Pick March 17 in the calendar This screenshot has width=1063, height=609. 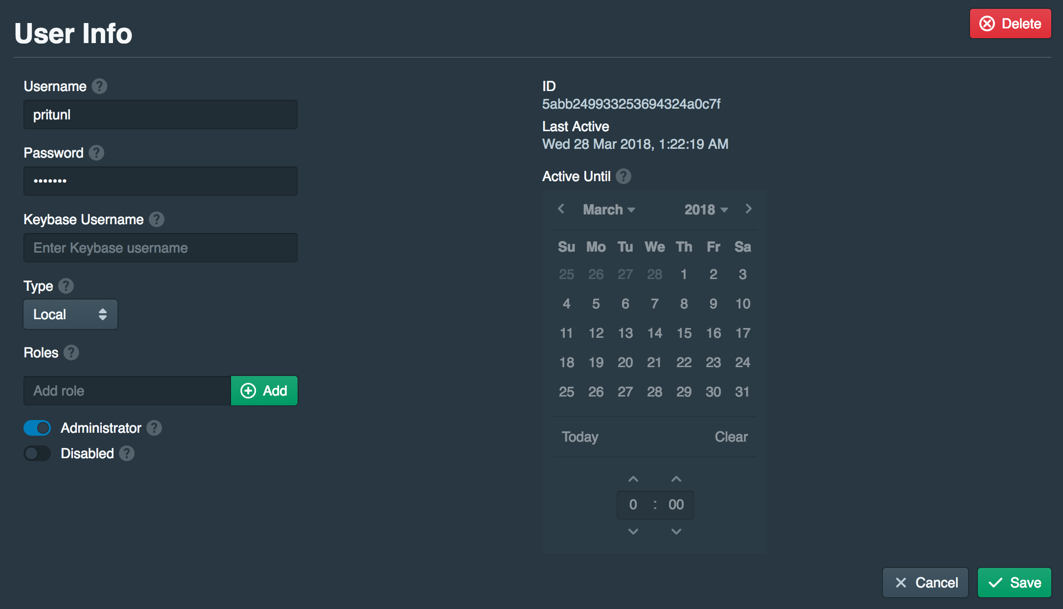[x=743, y=333]
